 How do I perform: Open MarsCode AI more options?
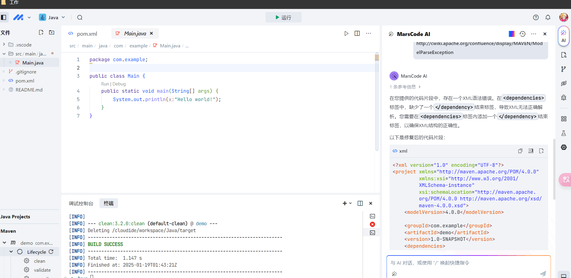pyautogui.click(x=534, y=34)
